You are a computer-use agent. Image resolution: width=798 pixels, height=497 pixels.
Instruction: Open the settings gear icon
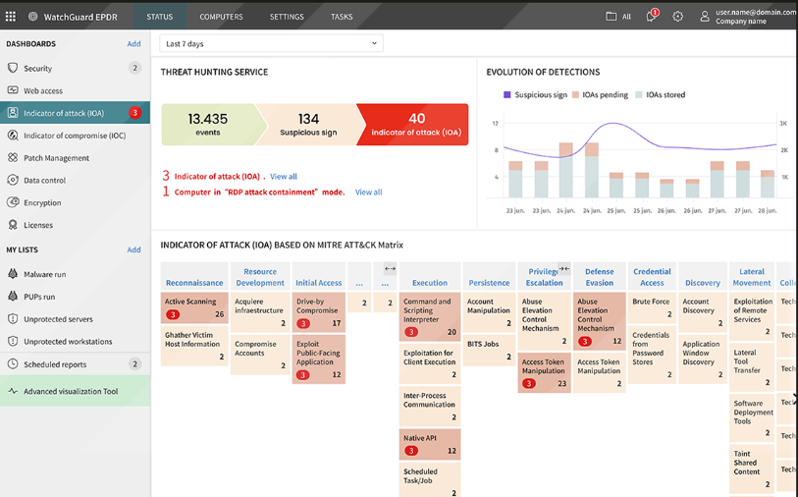pos(677,17)
